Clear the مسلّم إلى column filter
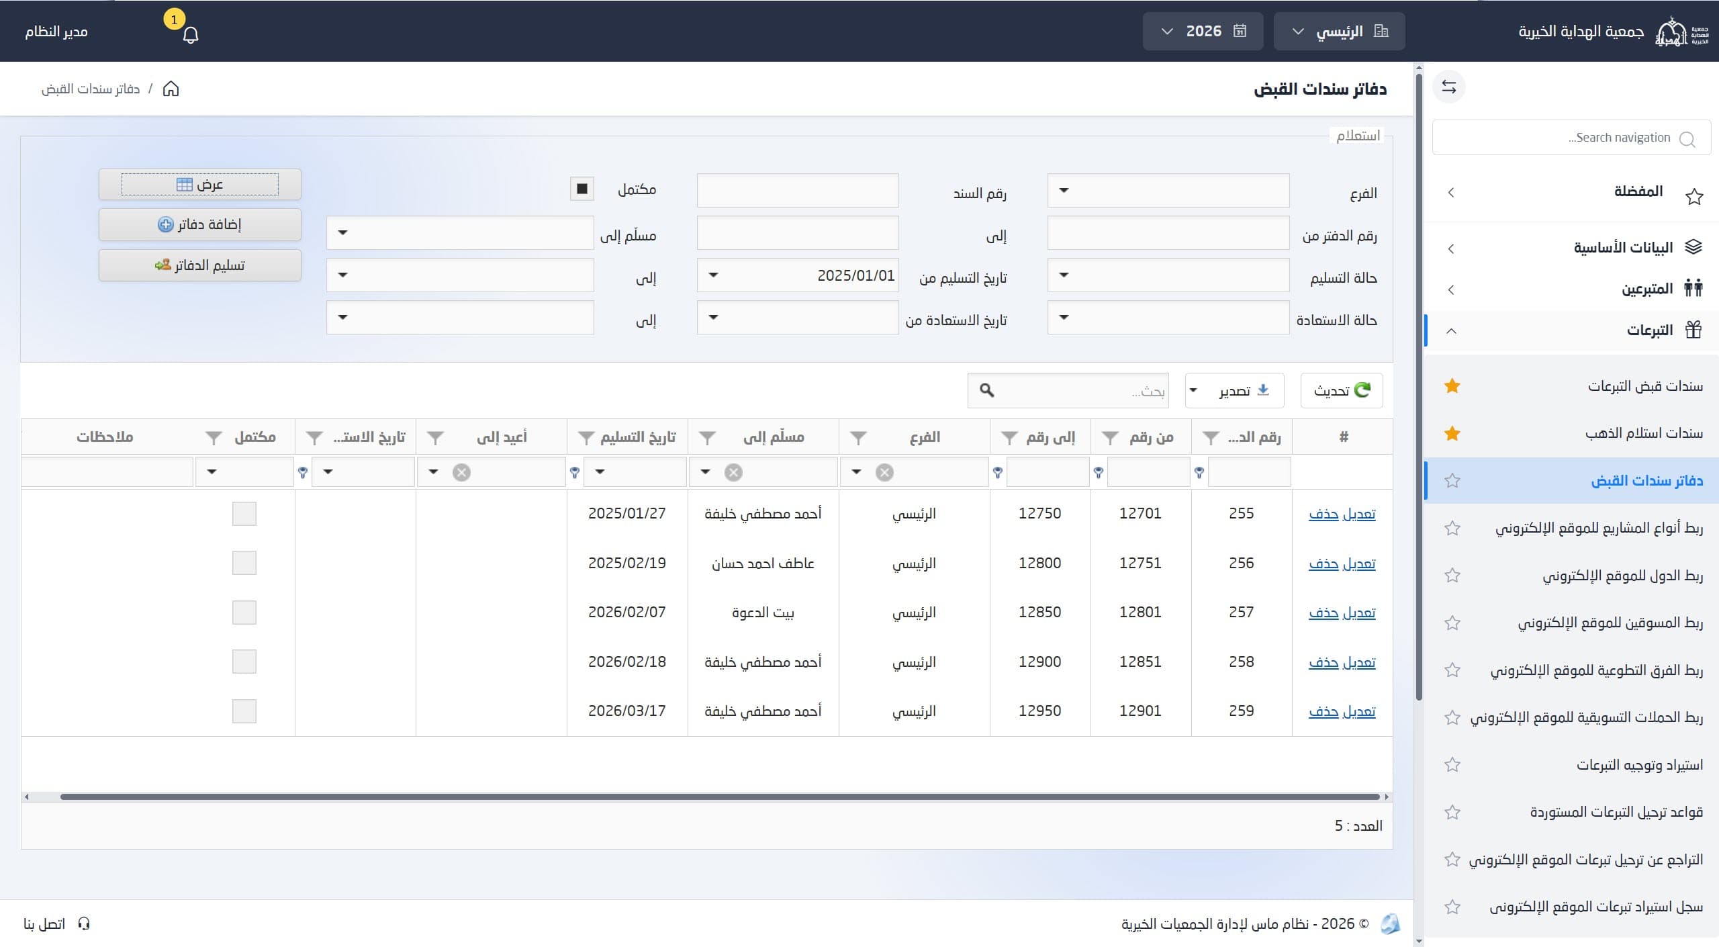This screenshot has width=1719, height=947. (x=733, y=472)
